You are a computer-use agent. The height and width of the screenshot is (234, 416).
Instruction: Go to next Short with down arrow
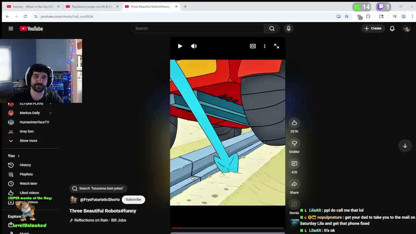(405, 146)
